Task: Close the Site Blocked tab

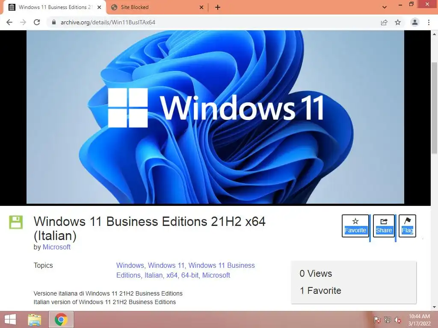Action: click(201, 7)
